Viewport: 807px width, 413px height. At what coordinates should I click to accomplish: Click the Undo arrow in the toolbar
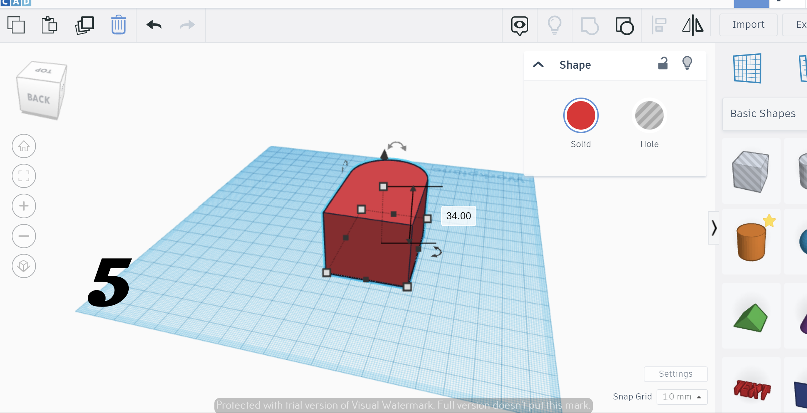tap(153, 25)
